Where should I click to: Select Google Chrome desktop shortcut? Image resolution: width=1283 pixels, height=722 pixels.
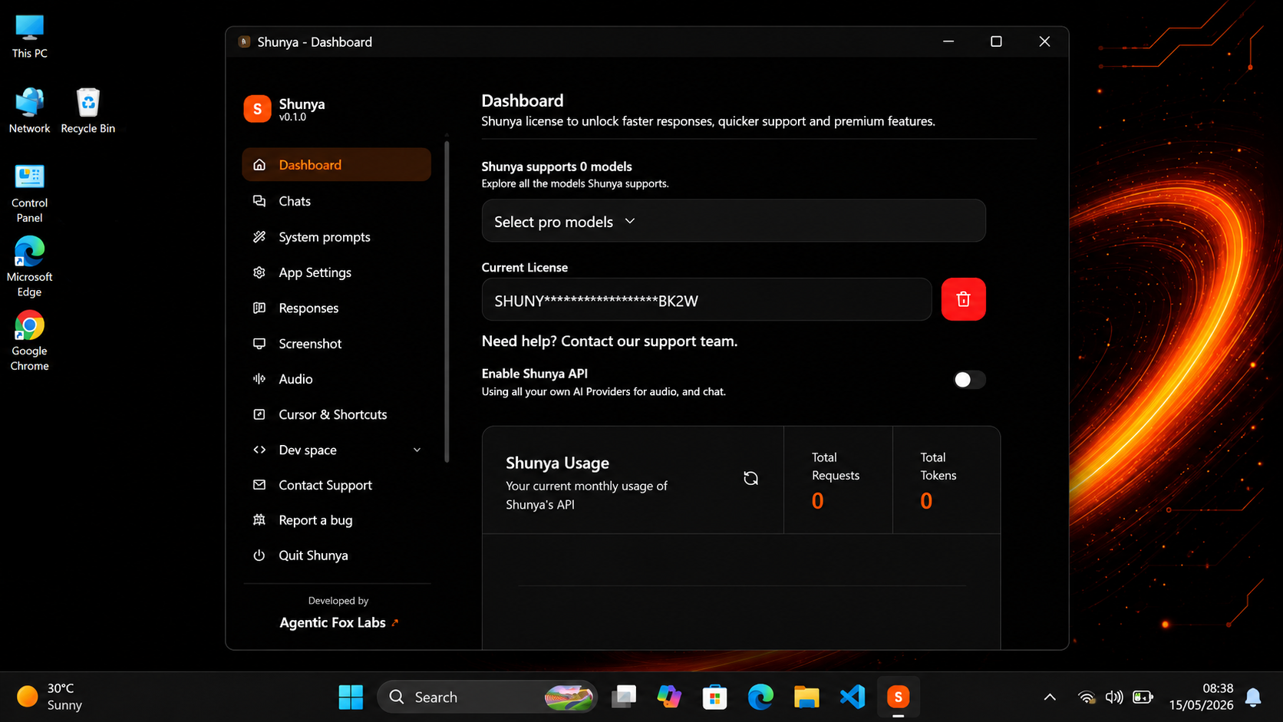tap(29, 341)
